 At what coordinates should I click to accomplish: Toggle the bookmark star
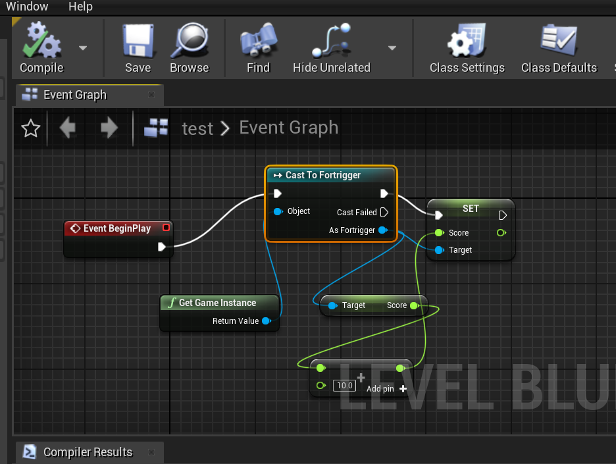[x=30, y=128]
